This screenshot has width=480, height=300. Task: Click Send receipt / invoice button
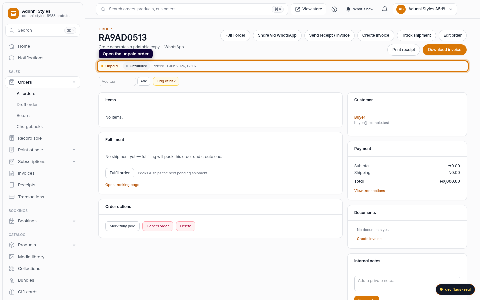click(329, 35)
